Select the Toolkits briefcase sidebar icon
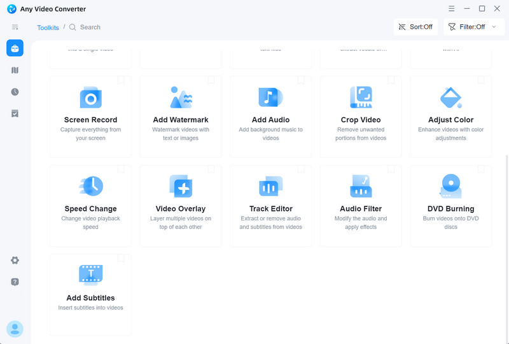The height and width of the screenshot is (344, 509). (x=15, y=48)
